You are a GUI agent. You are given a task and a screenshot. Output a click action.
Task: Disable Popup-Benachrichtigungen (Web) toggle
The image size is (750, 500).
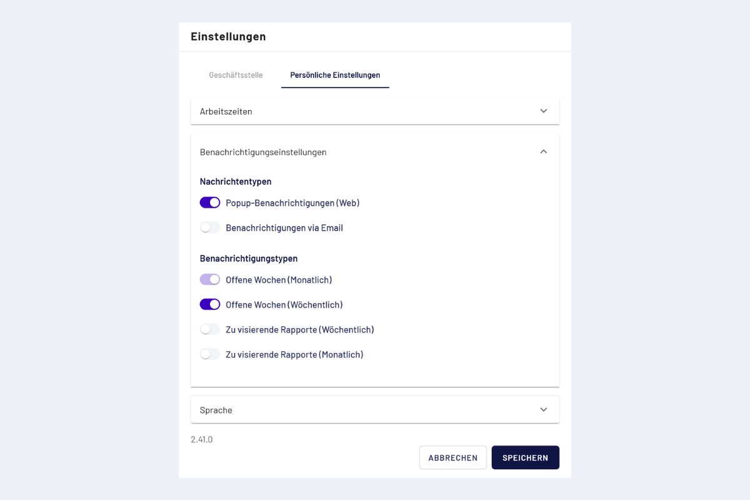coord(210,203)
